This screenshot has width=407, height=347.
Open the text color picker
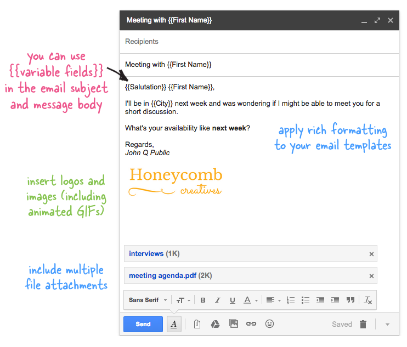(250, 300)
